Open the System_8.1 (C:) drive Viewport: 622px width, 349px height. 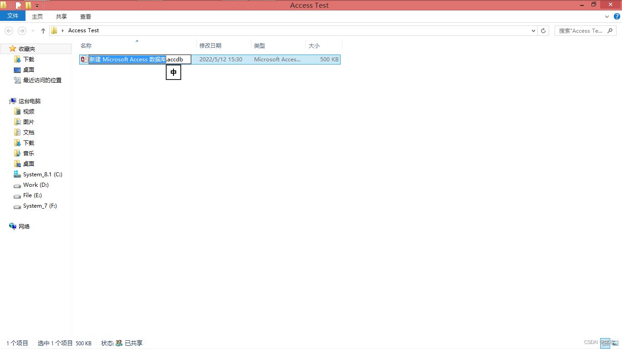tap(43, 174)
